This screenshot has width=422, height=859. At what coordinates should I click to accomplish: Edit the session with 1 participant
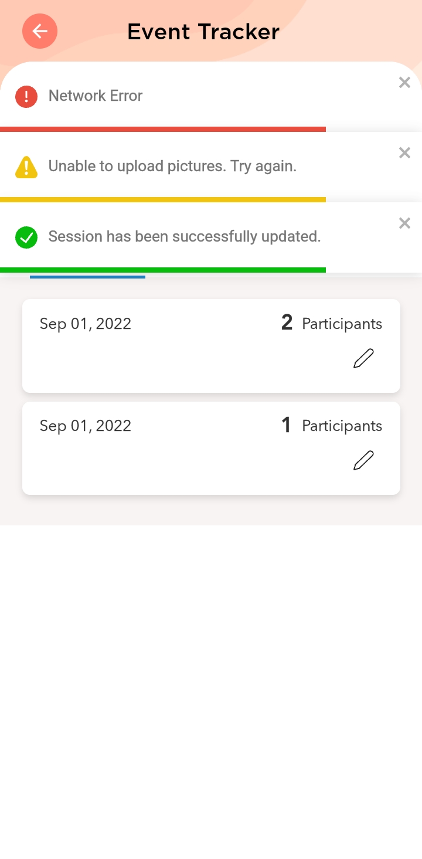click(363, 460)
